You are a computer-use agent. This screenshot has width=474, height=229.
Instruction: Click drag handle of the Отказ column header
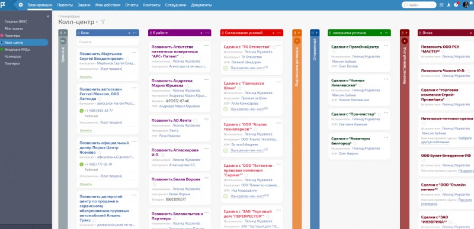pyautogui.click(x=420, y=33)
